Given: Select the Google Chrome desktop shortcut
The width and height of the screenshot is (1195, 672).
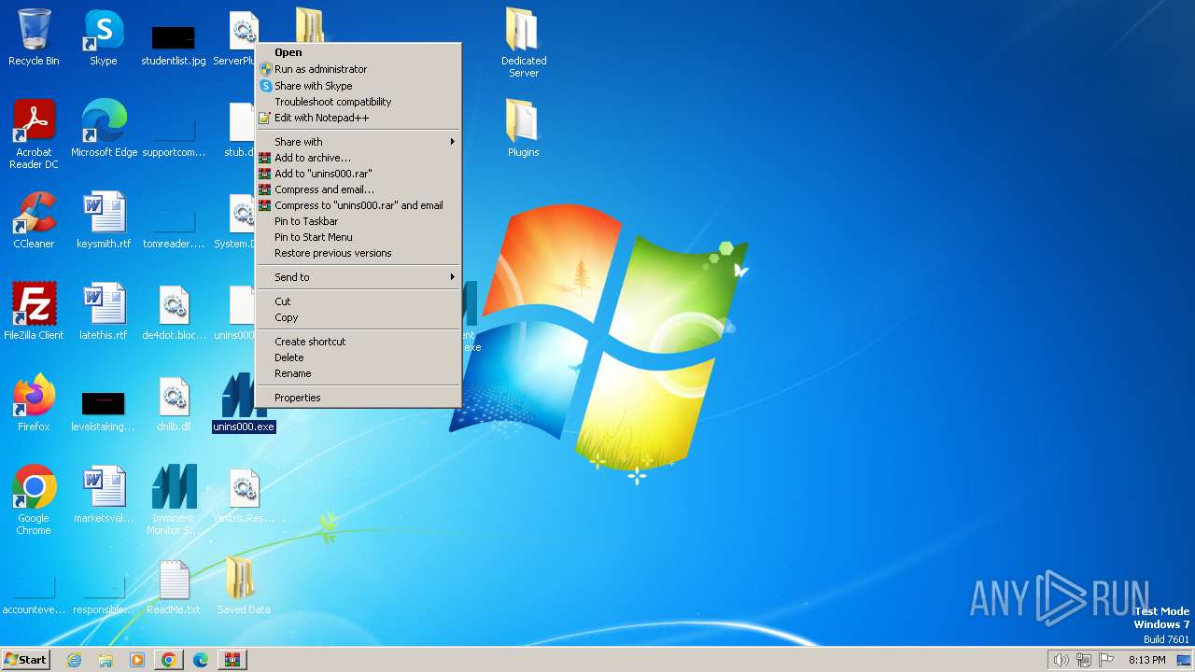Looking at the screenshot, I should [34, 499].
